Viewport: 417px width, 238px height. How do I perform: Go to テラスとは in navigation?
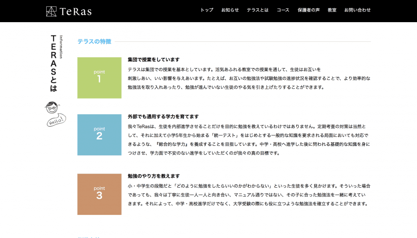point(257,10)
